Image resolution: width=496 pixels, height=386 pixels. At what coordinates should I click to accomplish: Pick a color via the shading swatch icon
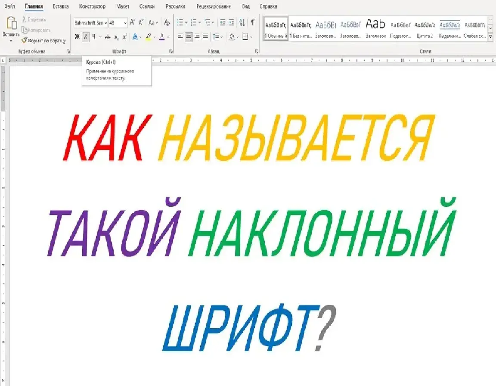[232, 37]
